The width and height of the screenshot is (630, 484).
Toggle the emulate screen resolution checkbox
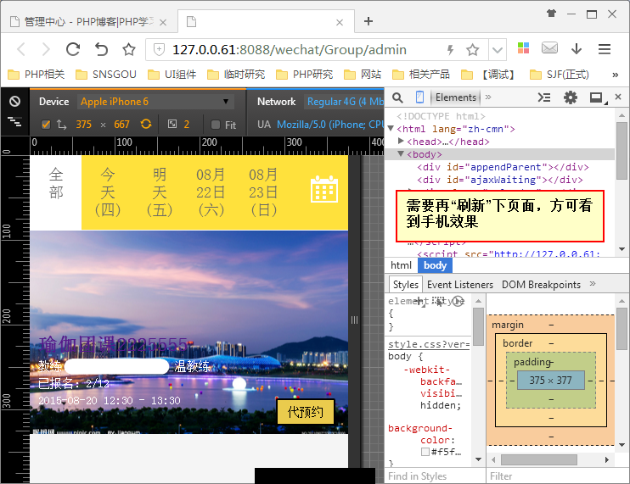click(x=46, y=125)
